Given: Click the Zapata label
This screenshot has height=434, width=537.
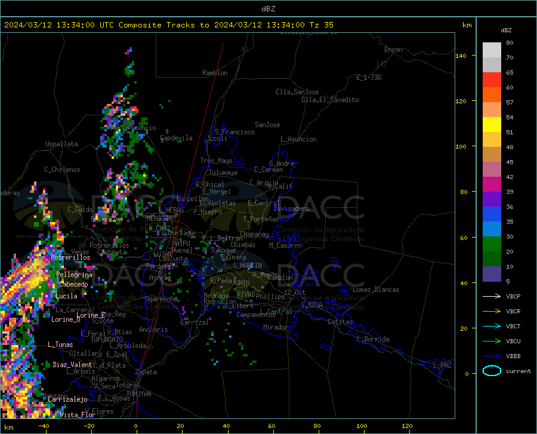Looking at the screenshot, I should click(x=146, y=372).
